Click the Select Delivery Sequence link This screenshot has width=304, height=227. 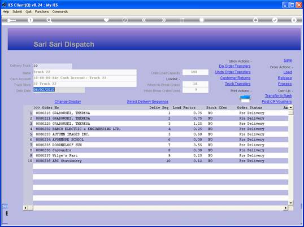[x=147, y=102]
